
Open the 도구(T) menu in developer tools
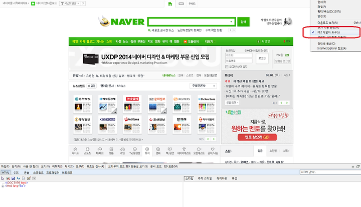point(80,166)
